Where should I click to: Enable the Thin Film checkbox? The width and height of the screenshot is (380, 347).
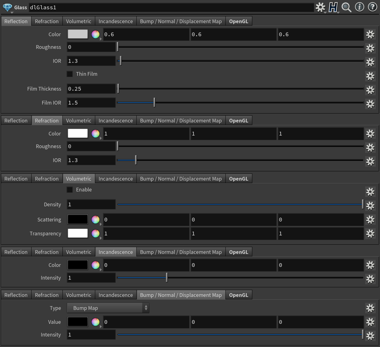pos(70,74)
